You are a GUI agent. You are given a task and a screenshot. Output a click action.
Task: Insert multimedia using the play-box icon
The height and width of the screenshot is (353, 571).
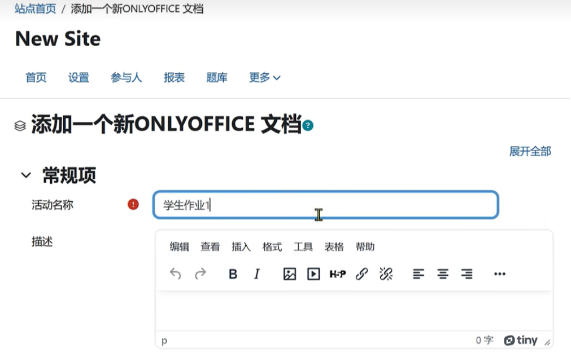(313, 273)
